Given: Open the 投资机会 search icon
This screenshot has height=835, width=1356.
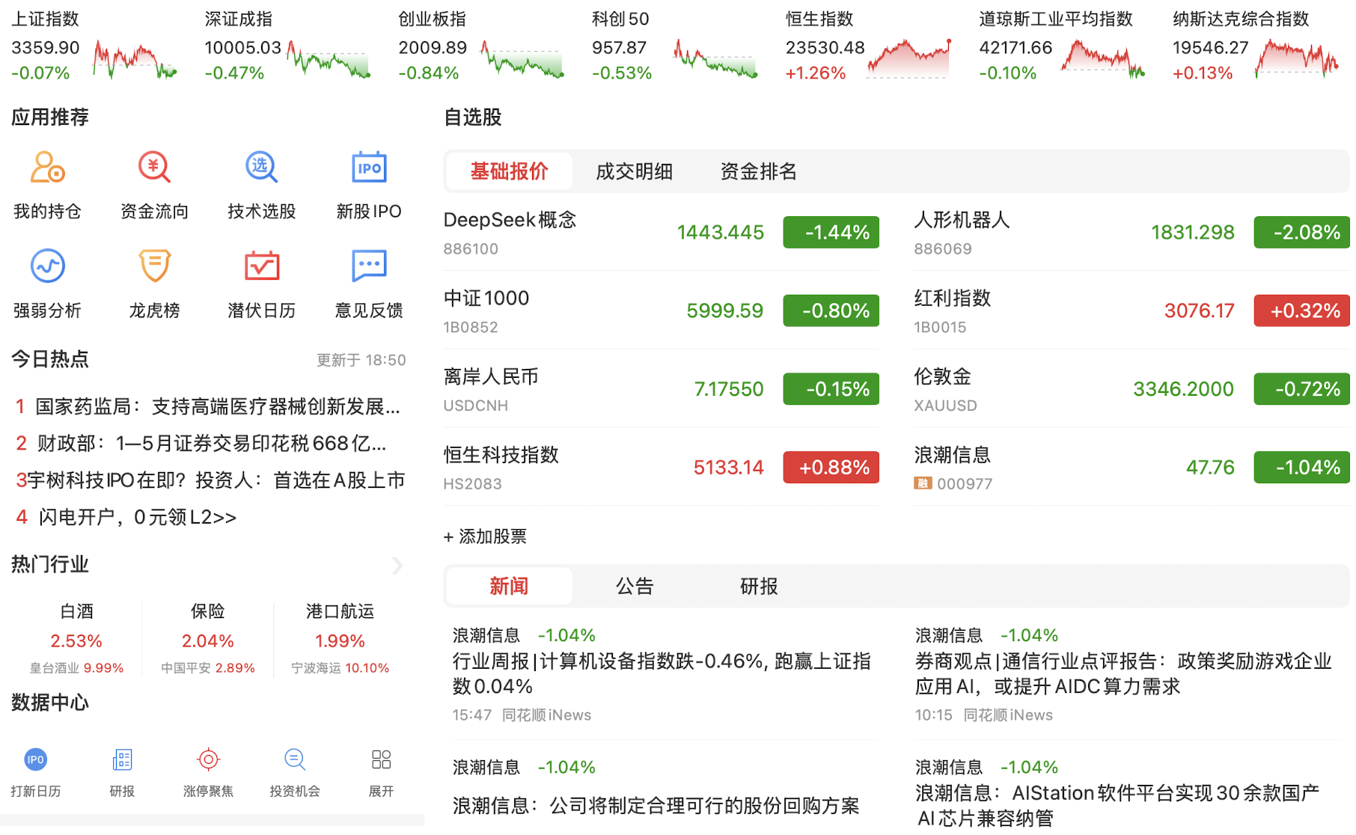Looking at the screenshot, I should (295, 760).
